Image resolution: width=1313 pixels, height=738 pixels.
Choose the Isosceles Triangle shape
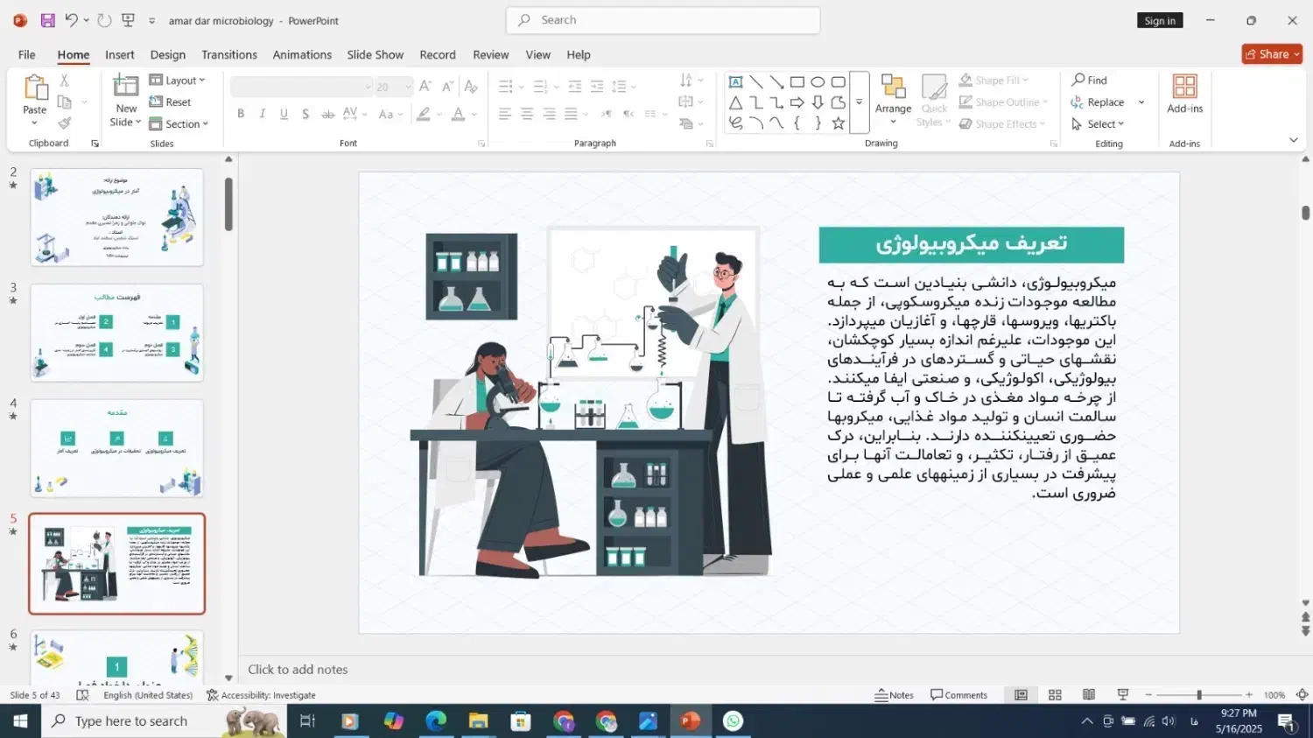pos(735,103)
